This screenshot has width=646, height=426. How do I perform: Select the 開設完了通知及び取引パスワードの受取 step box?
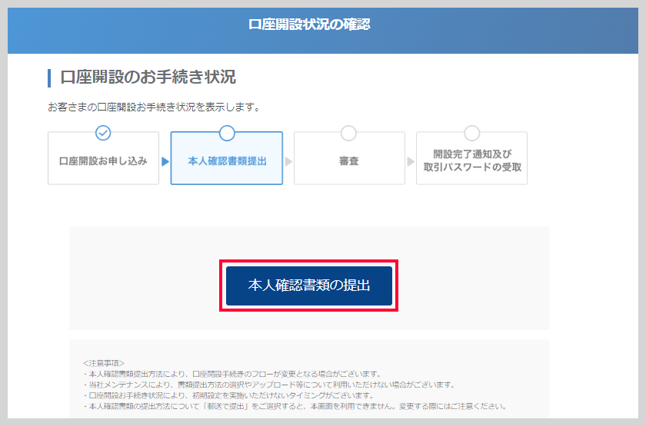click(471, 158)
